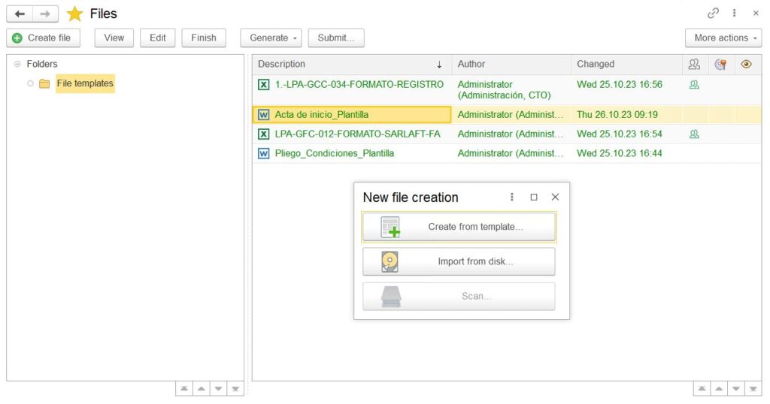Click the Create from template button

(459, 227)
